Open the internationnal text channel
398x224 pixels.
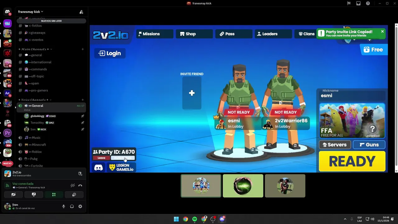[51, 62]
